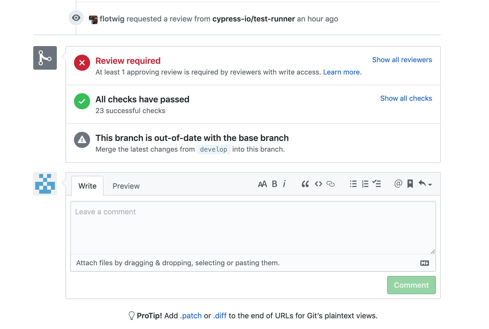Add a hyperlink to the comment

click(331, 184)
